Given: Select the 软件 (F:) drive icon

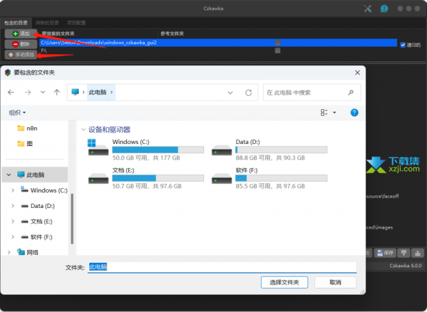Looking at the screenshot, I should pos(222,179).
